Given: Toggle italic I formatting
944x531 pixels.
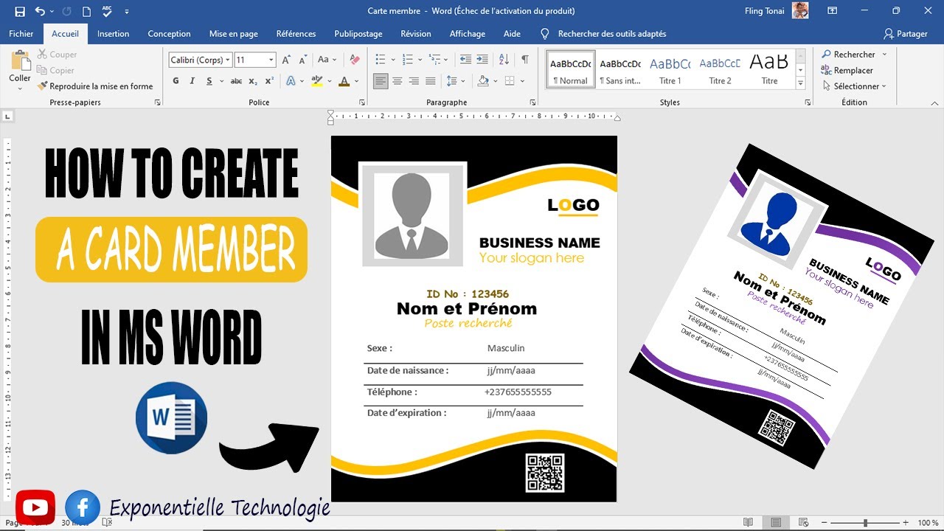Looking at the screenshot, I should point(193,81).
